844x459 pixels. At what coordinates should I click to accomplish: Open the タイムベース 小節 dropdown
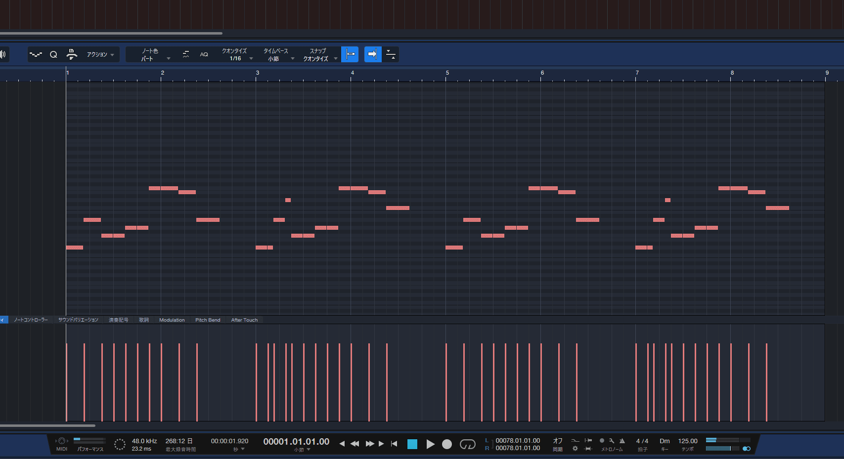[x=278, y=54]
